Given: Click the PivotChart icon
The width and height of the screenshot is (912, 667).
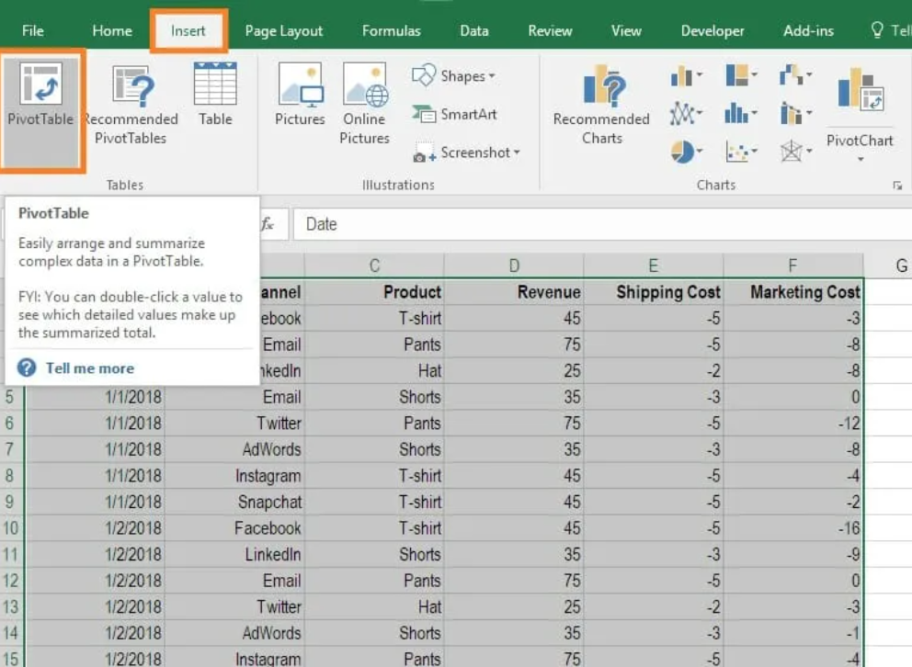Looking at the screenshot, I should tap(860, 89).
